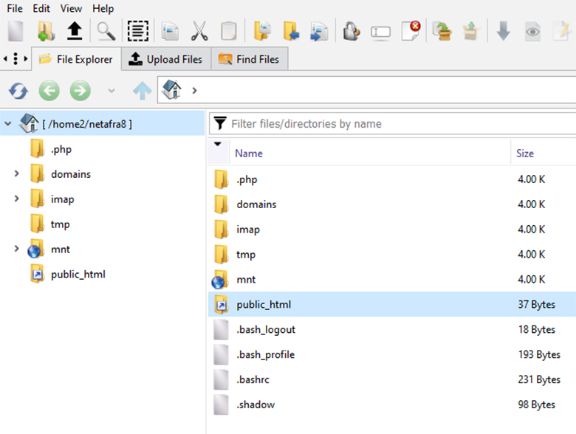
Task: Click the View file eye icon
Action: (532, 32)
